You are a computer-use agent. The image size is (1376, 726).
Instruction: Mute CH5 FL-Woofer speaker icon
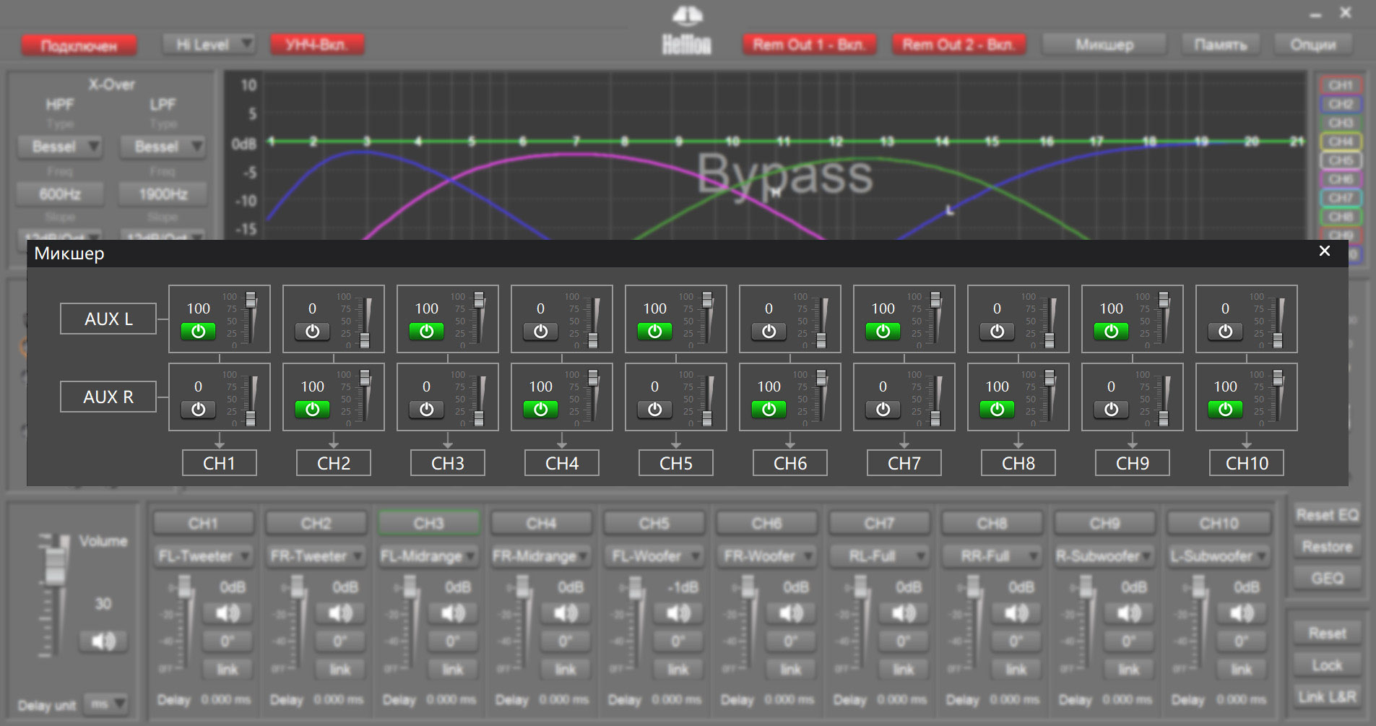(678, 614)
